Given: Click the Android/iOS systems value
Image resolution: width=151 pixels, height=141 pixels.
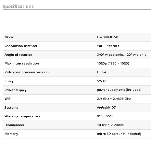Looking at the screenshot, I should [107, 108].
